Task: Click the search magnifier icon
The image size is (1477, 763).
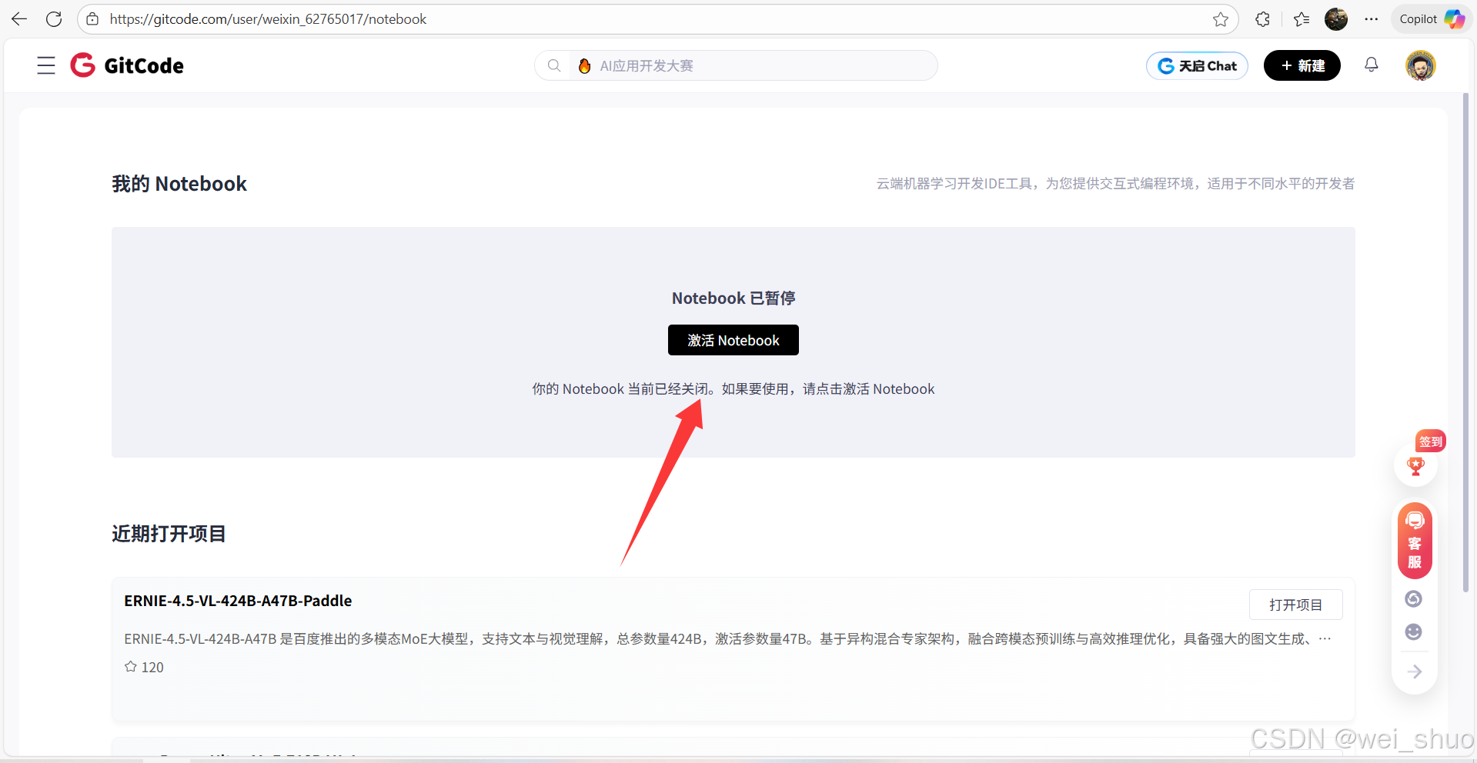Action: 554,66
